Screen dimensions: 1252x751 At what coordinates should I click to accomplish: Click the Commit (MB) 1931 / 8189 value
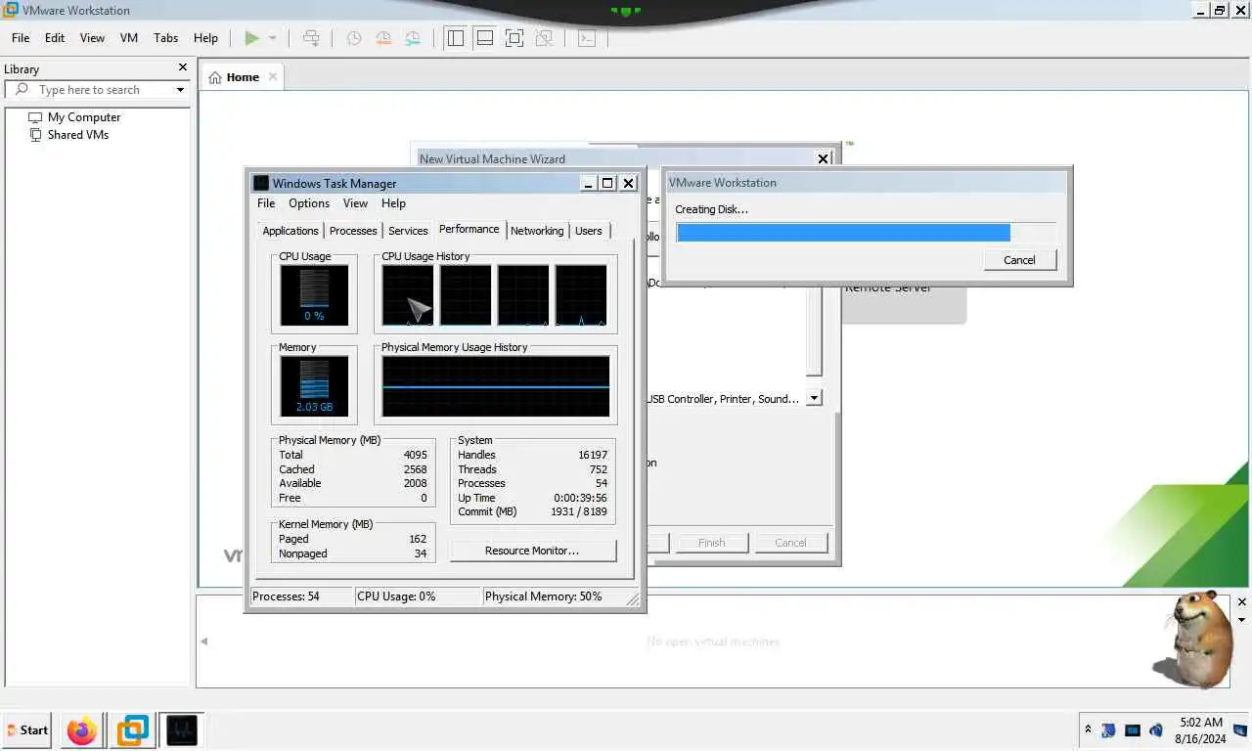point(579,511)
